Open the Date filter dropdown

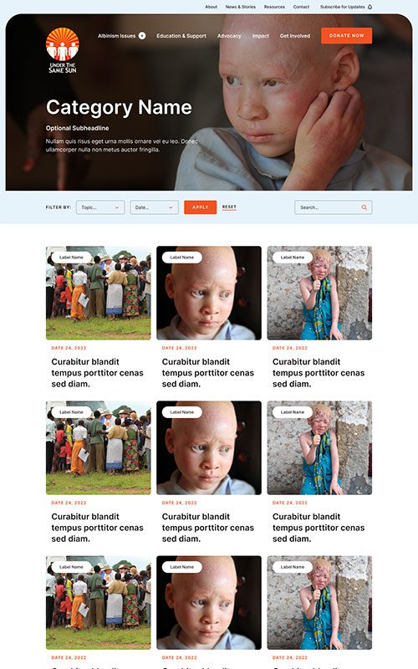[x=154, y=207]
